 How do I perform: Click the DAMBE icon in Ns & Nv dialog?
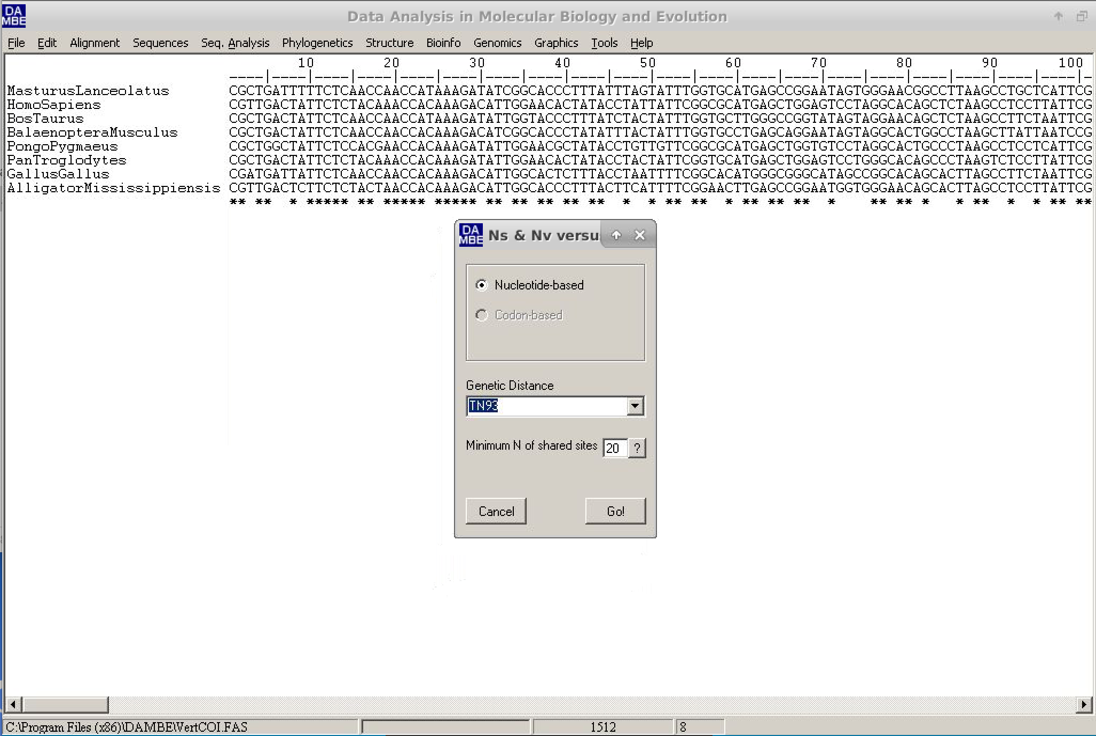point(471,235)
